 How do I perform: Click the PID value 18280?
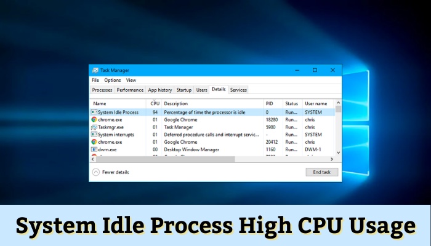(272, 119)
